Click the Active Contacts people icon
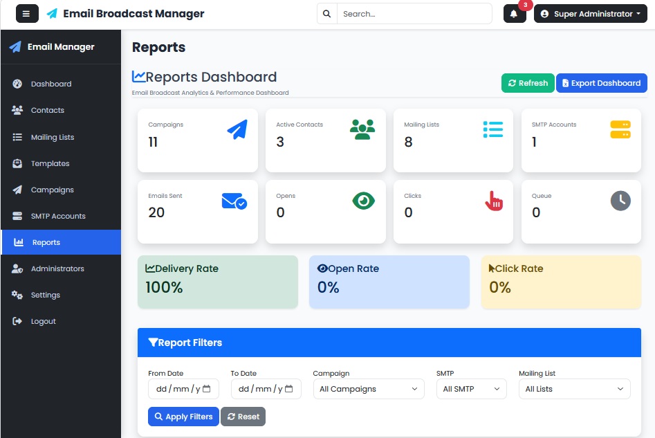This screenshot has height=438, width=655. click(x=362, y=129)
